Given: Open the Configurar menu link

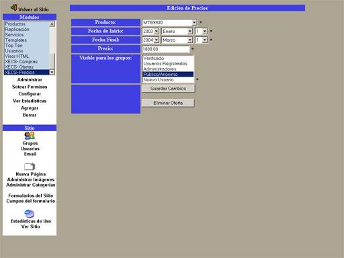Looking at the screenshot, I should click(x=30, y=94).
